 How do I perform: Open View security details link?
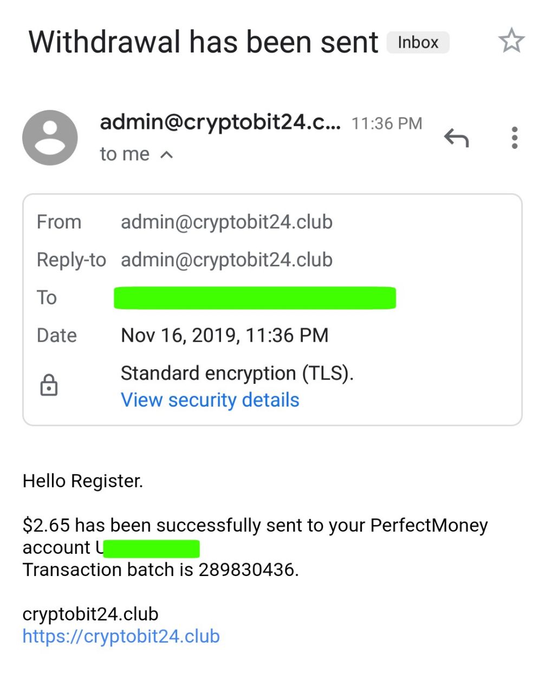(x=210, y=400)
